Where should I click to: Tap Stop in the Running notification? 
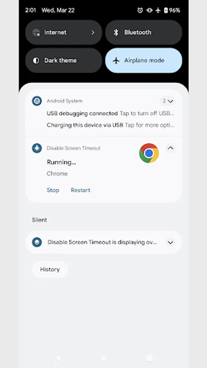point(53,190)
